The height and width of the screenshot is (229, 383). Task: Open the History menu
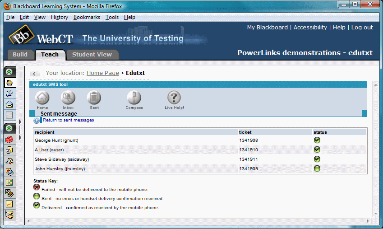(x=60, y=17)
